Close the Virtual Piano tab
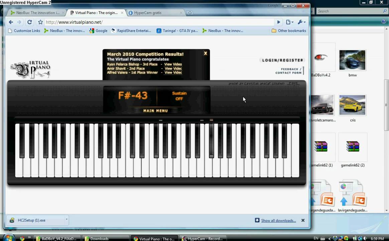The height and width of the screenshot is (241, 389). coord(122,13)
